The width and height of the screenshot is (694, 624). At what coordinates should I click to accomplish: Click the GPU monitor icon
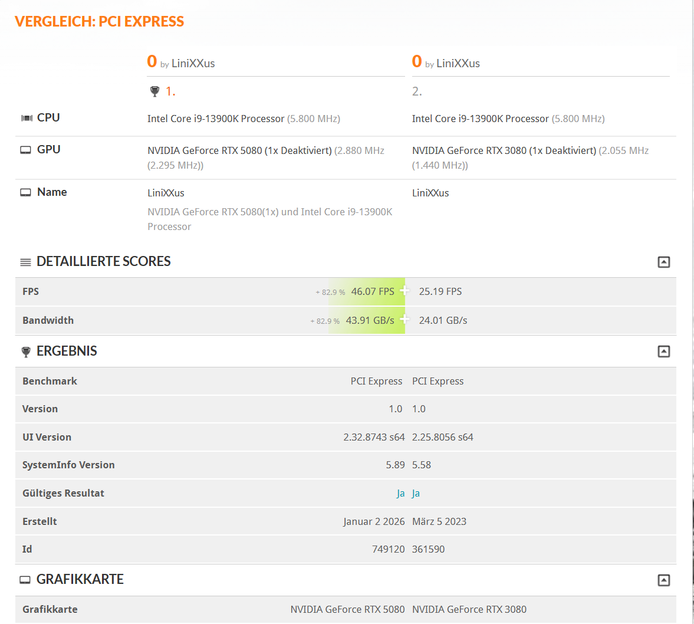[x=26, y=150]
